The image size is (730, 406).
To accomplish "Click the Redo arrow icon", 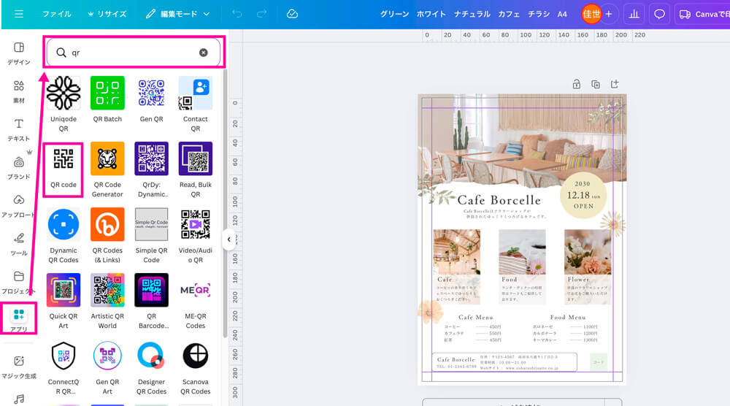I will click(x=261, y=14).
